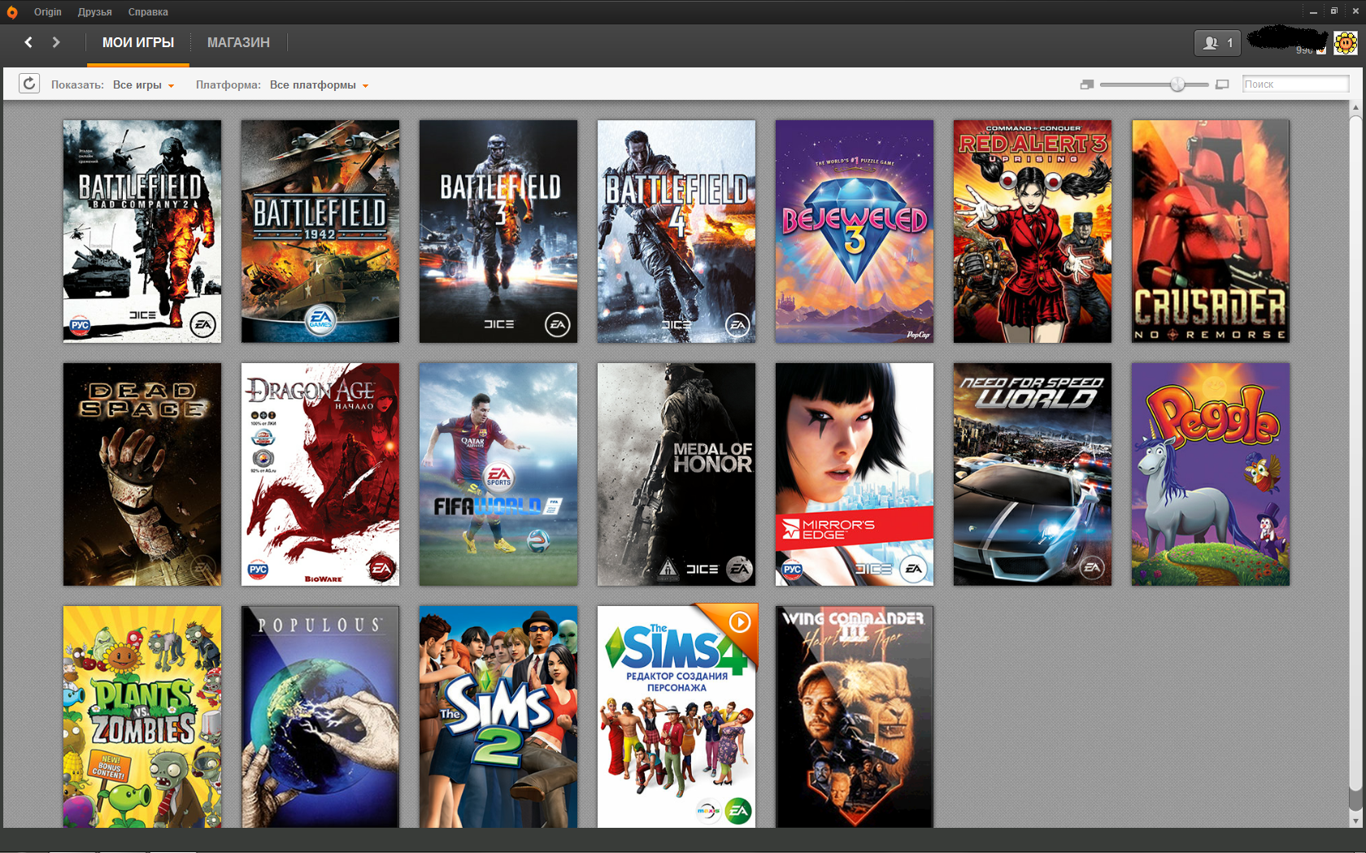Click scrollbar down arrow

click(x=1355, y=821)
